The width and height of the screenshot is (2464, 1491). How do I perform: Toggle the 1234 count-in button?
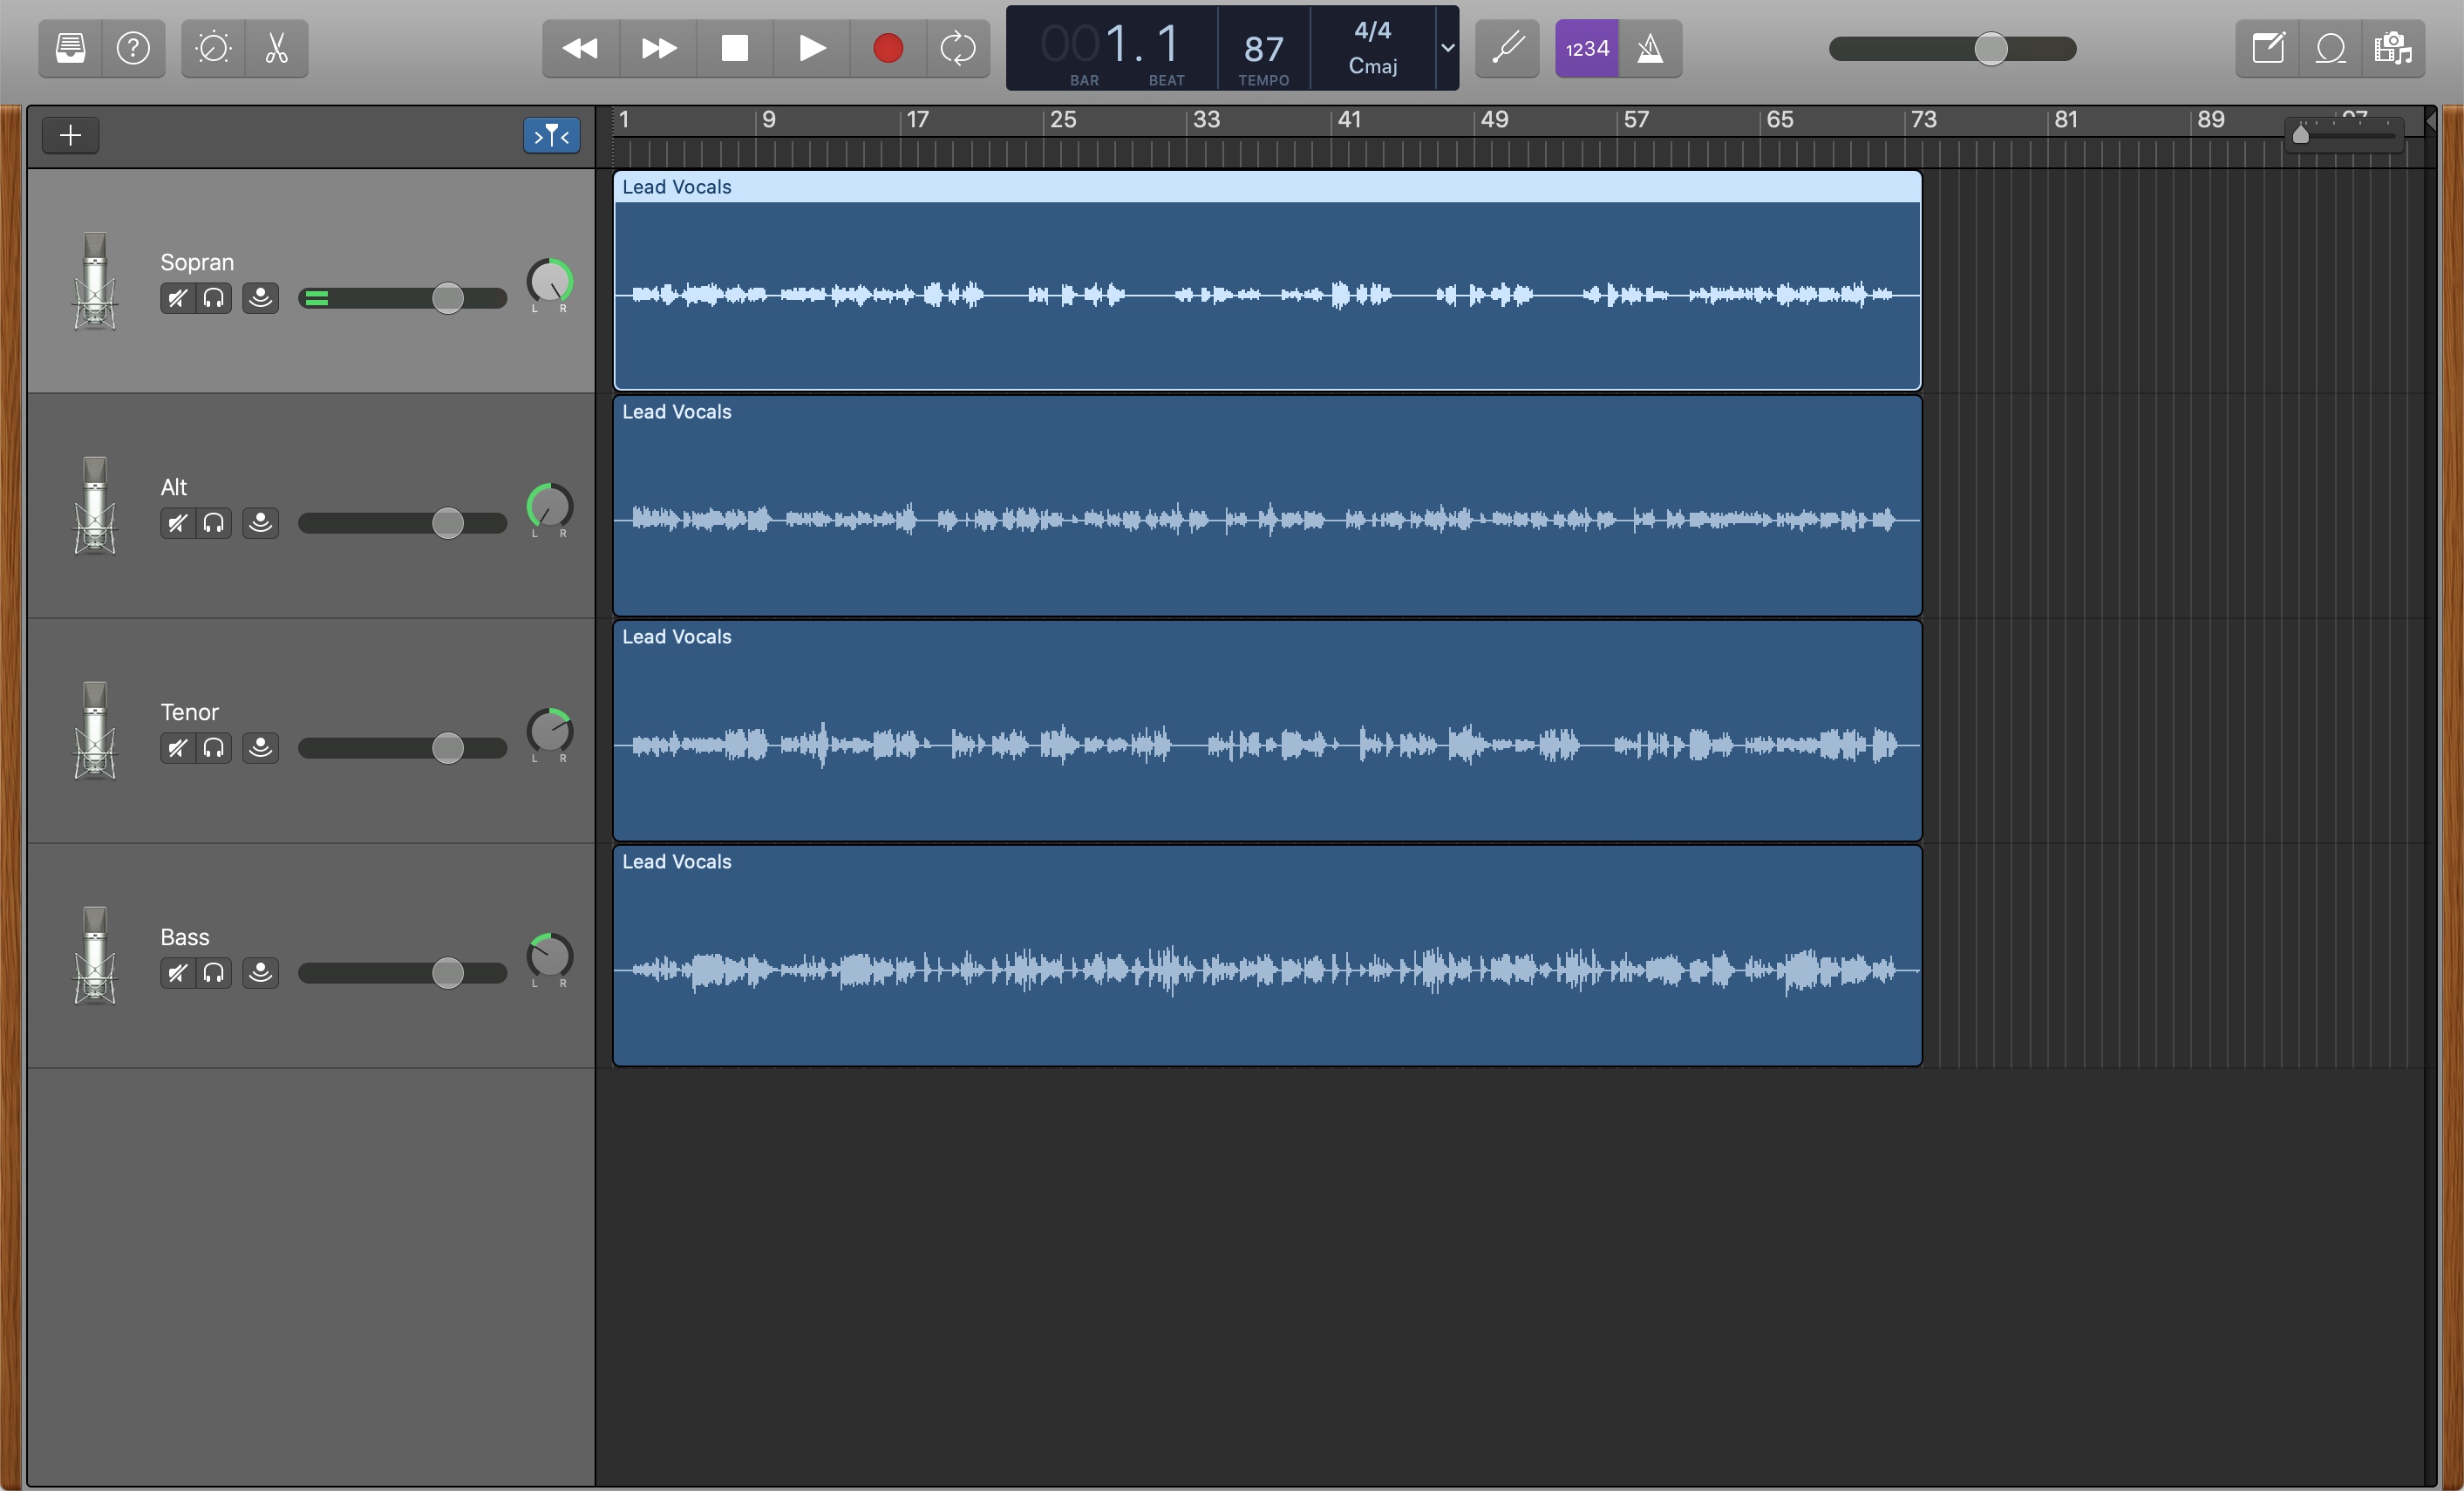[1587, 48]
